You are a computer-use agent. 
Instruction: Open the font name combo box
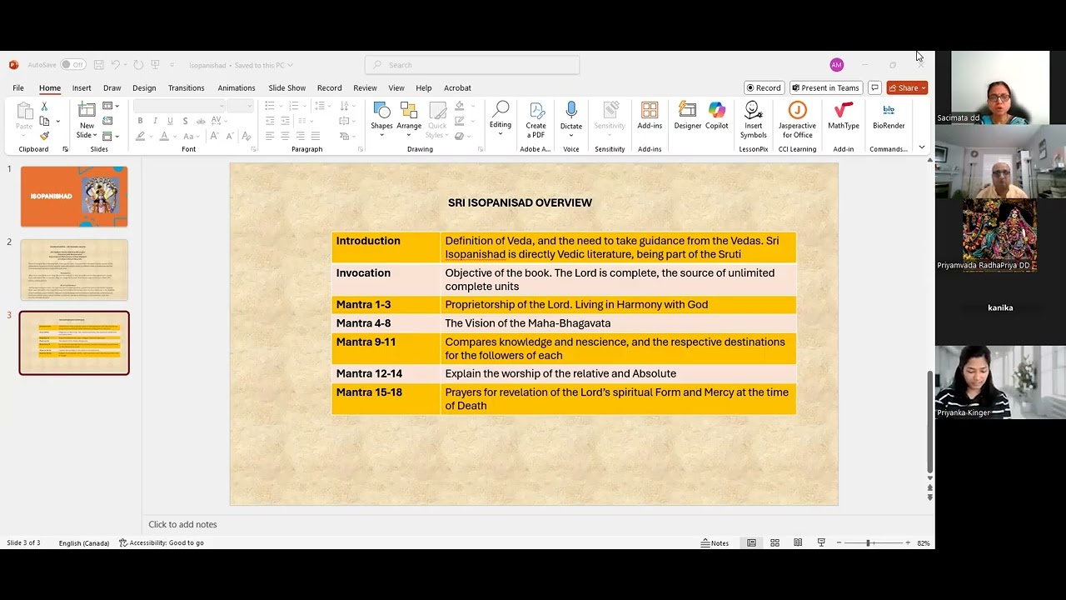[x=179, y=106]
